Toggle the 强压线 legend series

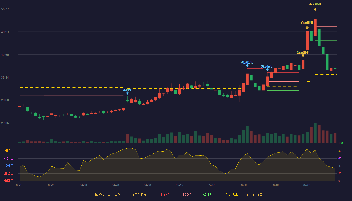pyautogui.click(x=162, y=195)
